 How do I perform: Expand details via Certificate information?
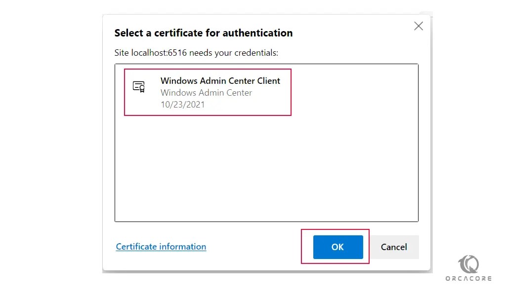pyautogui.click(x=161, y=247)
